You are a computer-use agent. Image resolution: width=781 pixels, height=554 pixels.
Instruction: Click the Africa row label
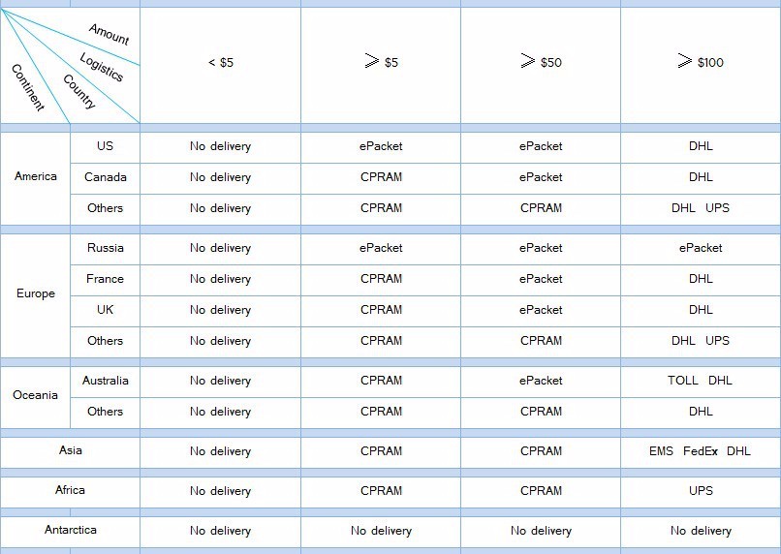[x=71, y=491]
